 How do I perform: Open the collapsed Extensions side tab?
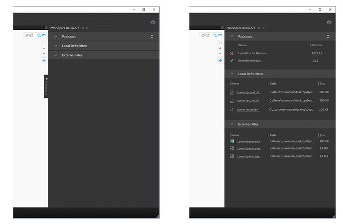point(46,86)
